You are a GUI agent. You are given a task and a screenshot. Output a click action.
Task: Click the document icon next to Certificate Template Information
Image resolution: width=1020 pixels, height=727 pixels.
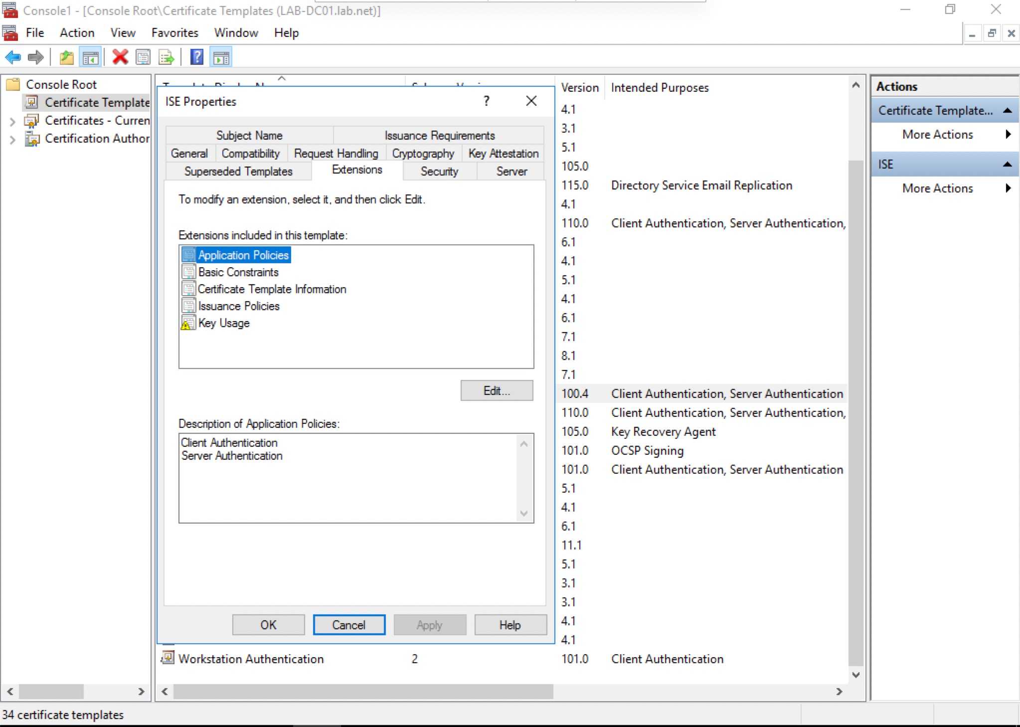[x=189, y=289]
